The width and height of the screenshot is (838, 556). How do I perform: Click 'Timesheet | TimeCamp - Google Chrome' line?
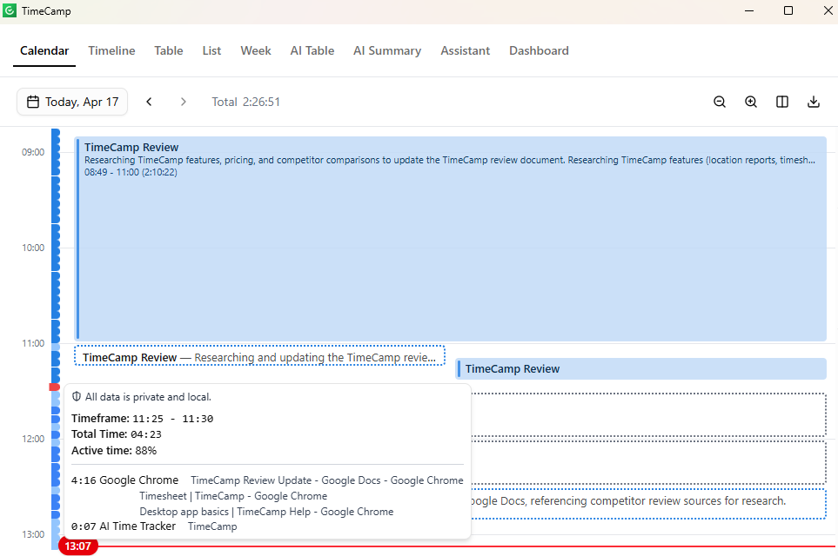coord(233,496)
